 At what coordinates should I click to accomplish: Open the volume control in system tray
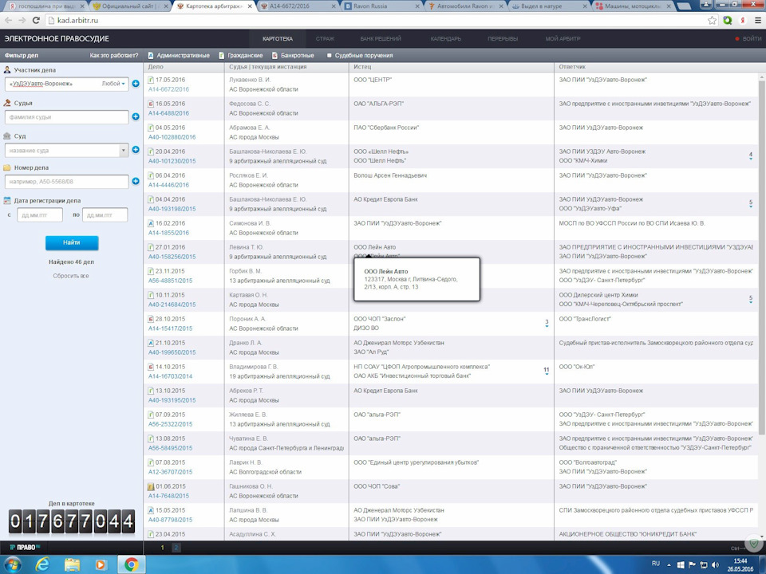tap(715, 564)
